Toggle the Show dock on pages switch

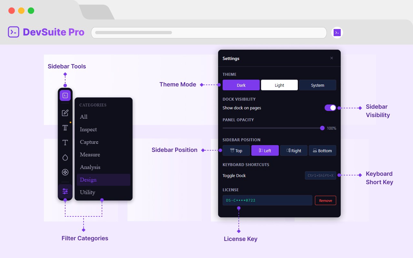[330, 108]
